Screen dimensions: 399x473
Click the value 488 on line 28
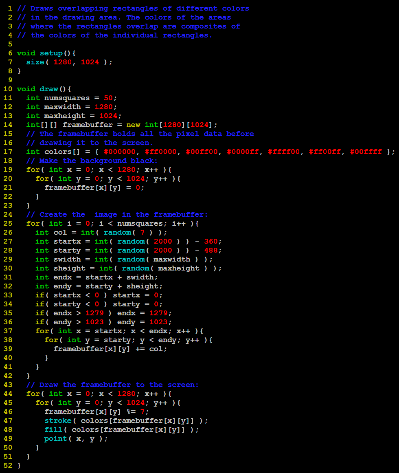click(x=210, y=251)
